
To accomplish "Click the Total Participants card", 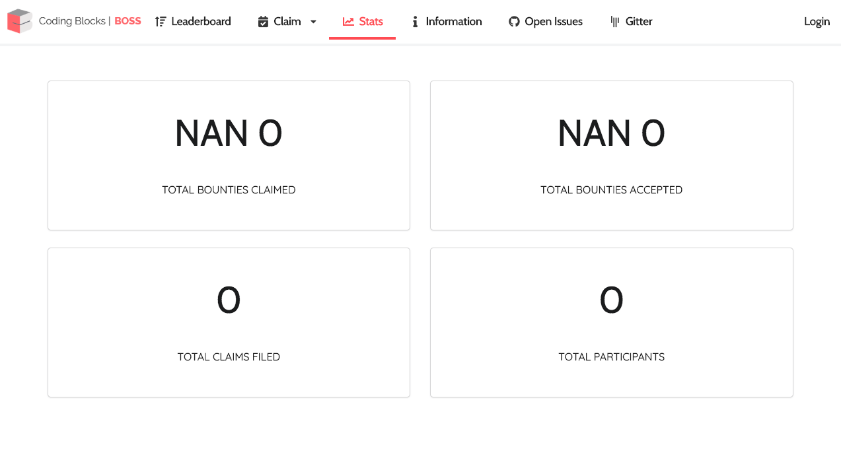I will (x=611, y=322).
